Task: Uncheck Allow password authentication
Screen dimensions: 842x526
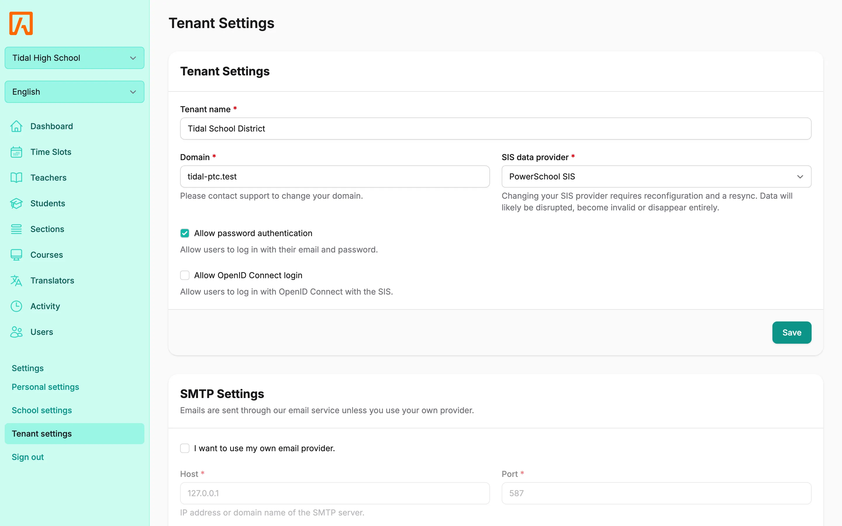Action: [185, 233]
